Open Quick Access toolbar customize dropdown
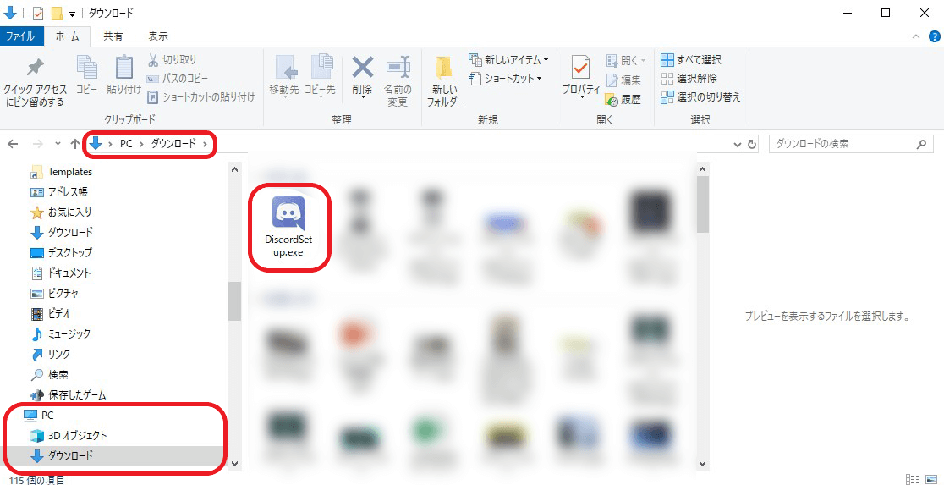Image resolution: width=944 pixels, height=485 pixels. 72,14
